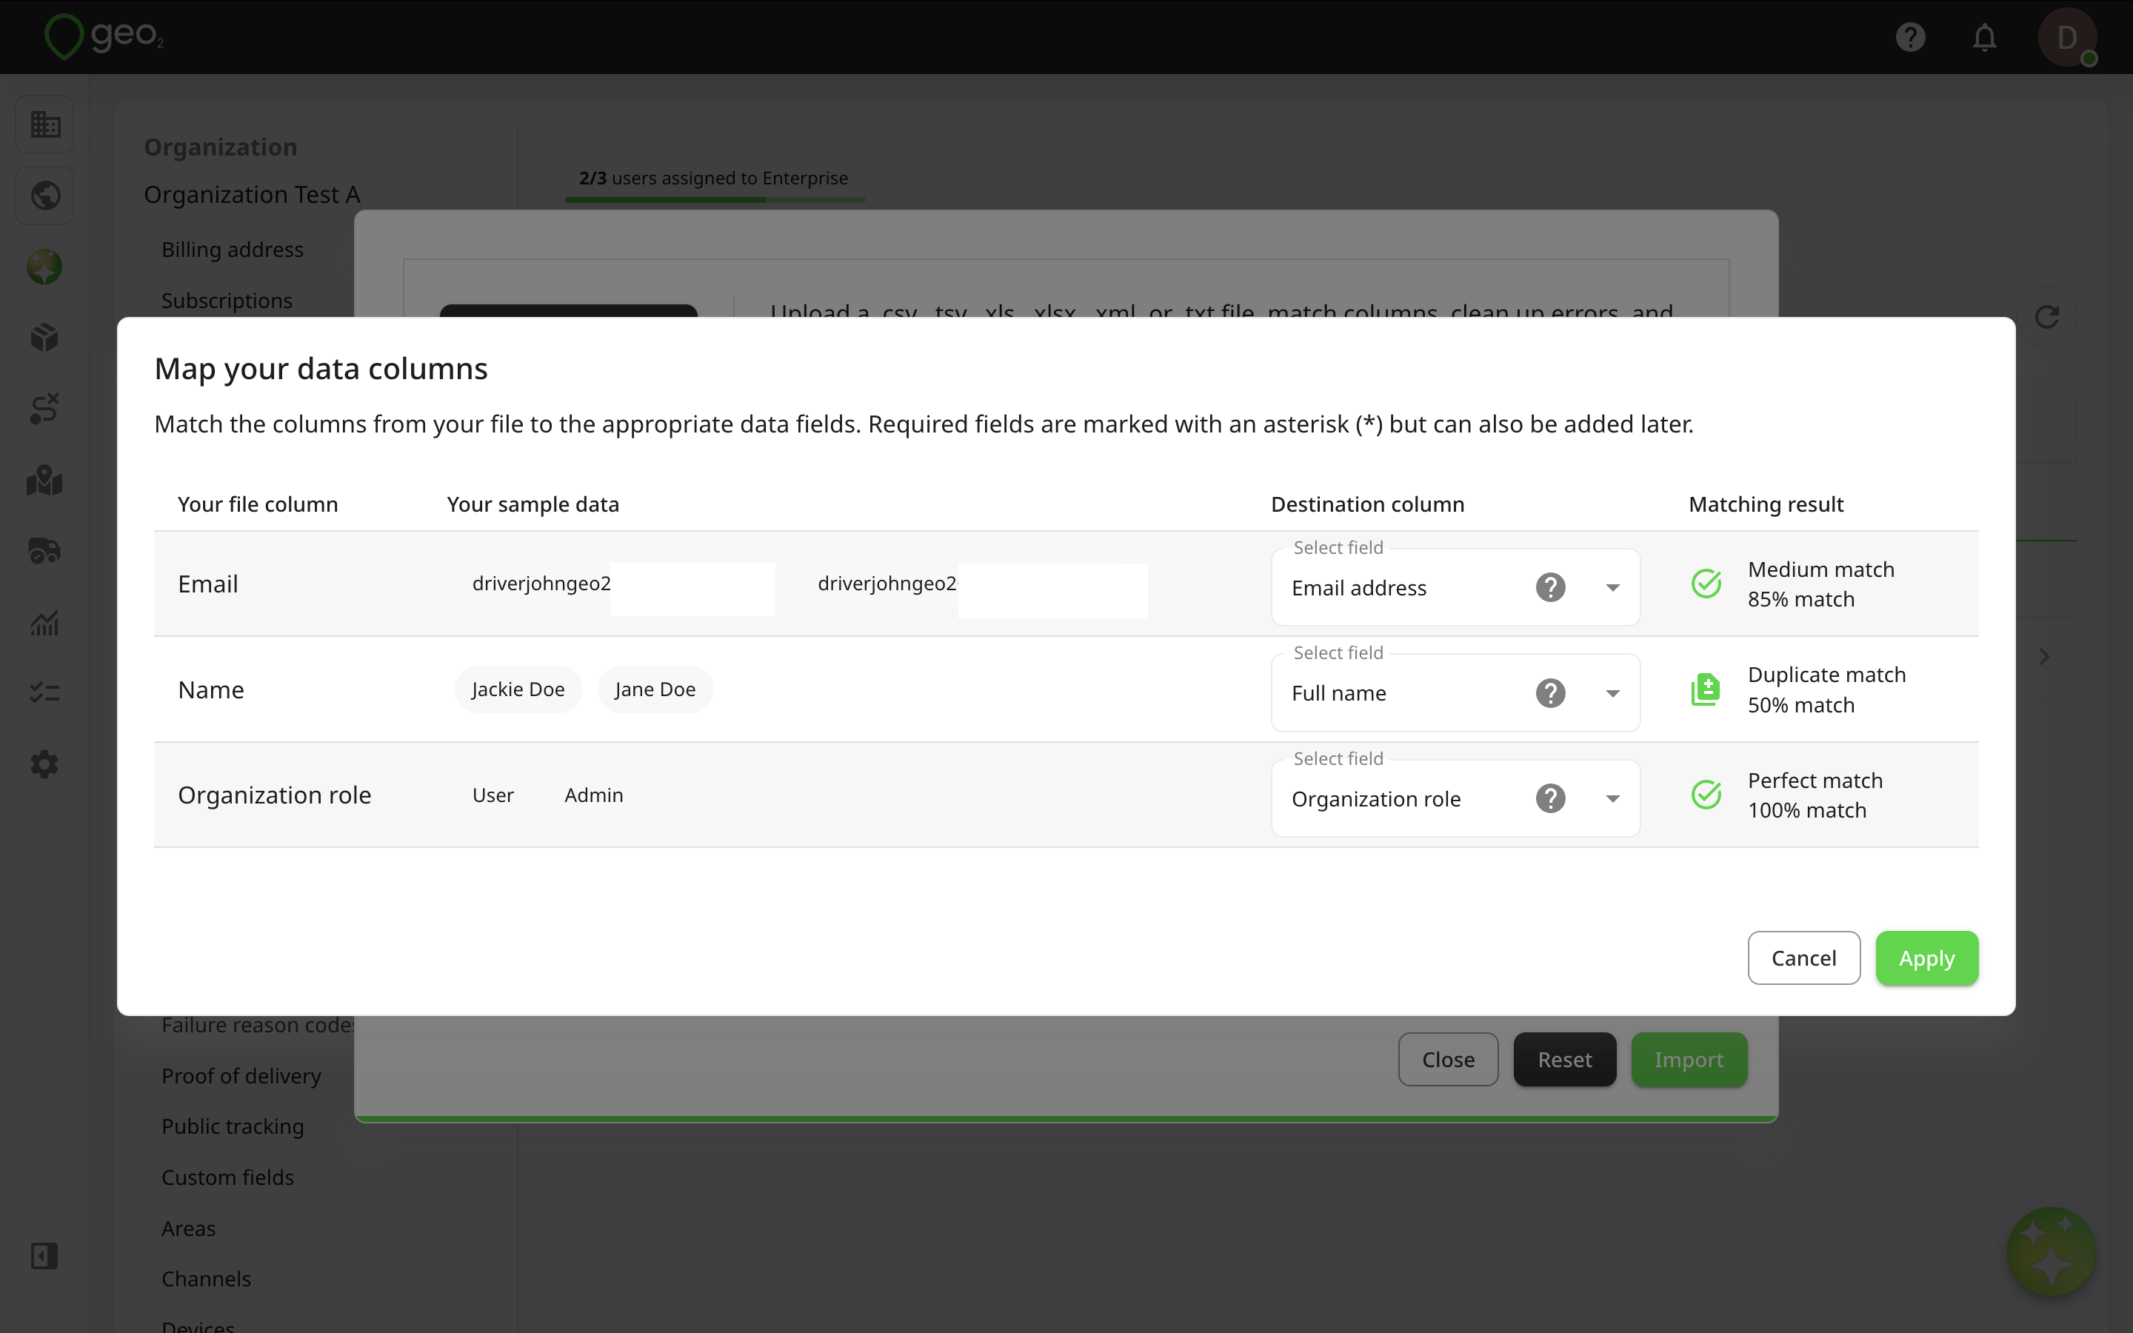Open Areas menu item

tap(189, 1228)
